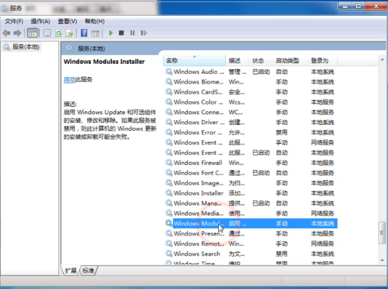Open the 操作(A) menu
Viewport: 388px width, 289px height.
(40, 21)
